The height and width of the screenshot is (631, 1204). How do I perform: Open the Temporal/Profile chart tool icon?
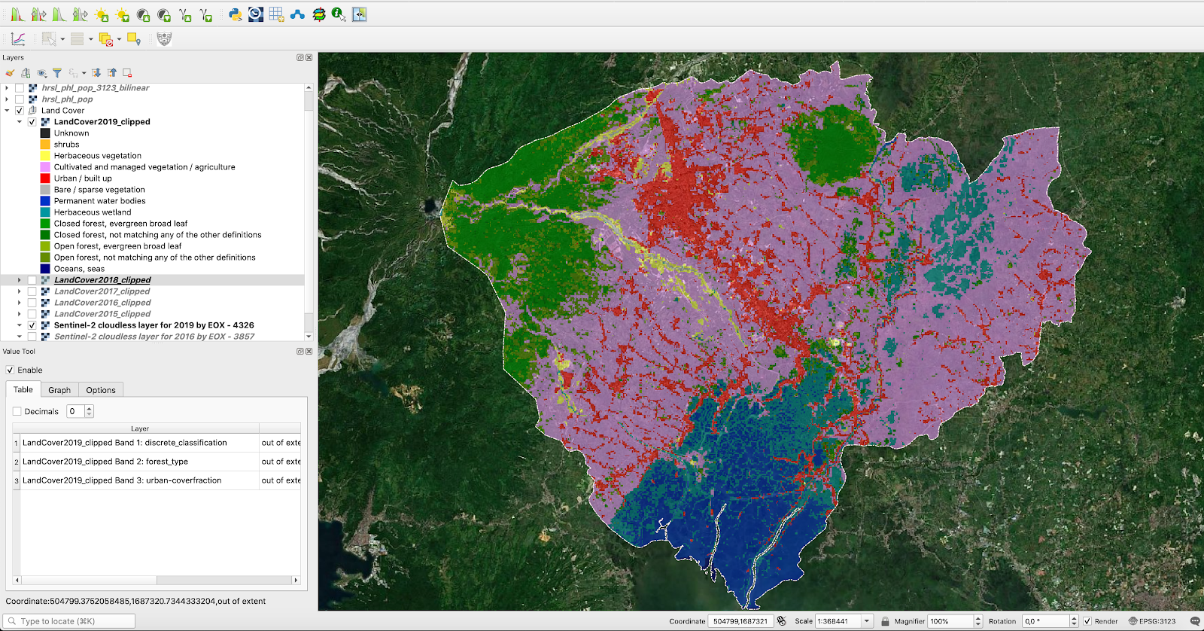[18, 39]
